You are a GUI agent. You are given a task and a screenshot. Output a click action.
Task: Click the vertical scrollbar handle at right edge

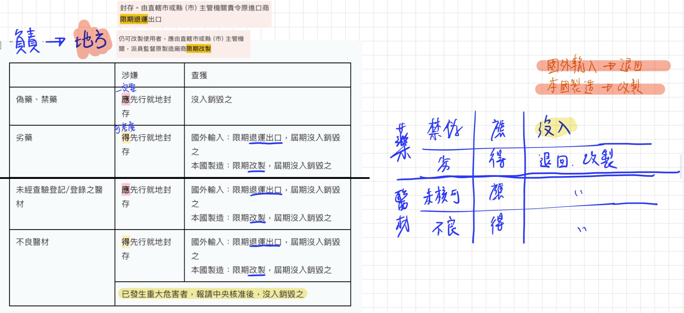pos(681,167)
